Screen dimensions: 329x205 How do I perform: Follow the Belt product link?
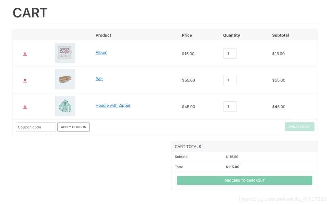[x=99, y=79]
